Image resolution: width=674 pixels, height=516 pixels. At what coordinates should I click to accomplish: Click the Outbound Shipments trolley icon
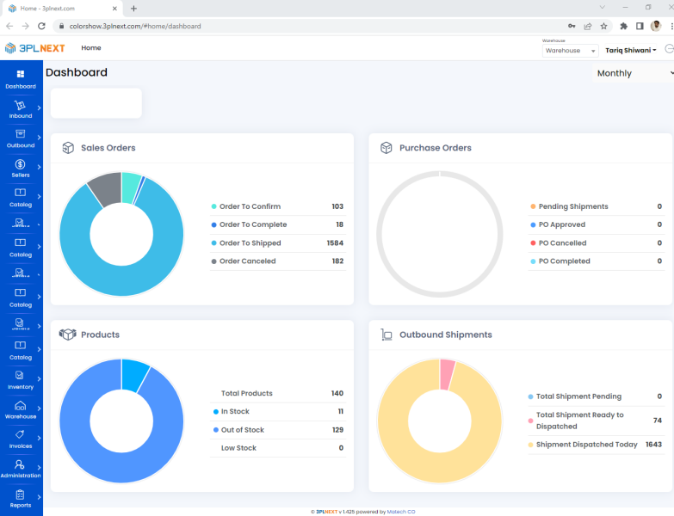tap(386, 335)
